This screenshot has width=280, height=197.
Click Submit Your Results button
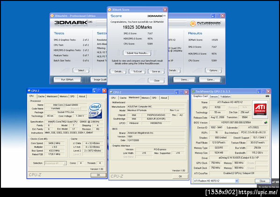click(137, 53)
